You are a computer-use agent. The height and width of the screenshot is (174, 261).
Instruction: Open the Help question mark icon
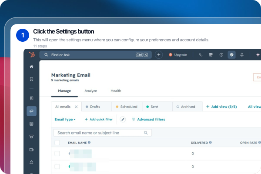(221, 55)
